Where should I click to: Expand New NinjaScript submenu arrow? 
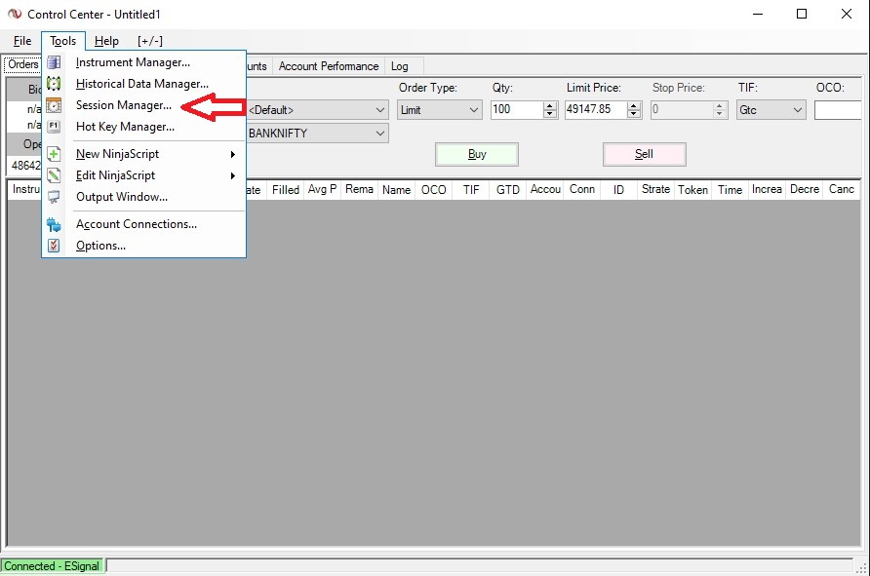point(233,154)
